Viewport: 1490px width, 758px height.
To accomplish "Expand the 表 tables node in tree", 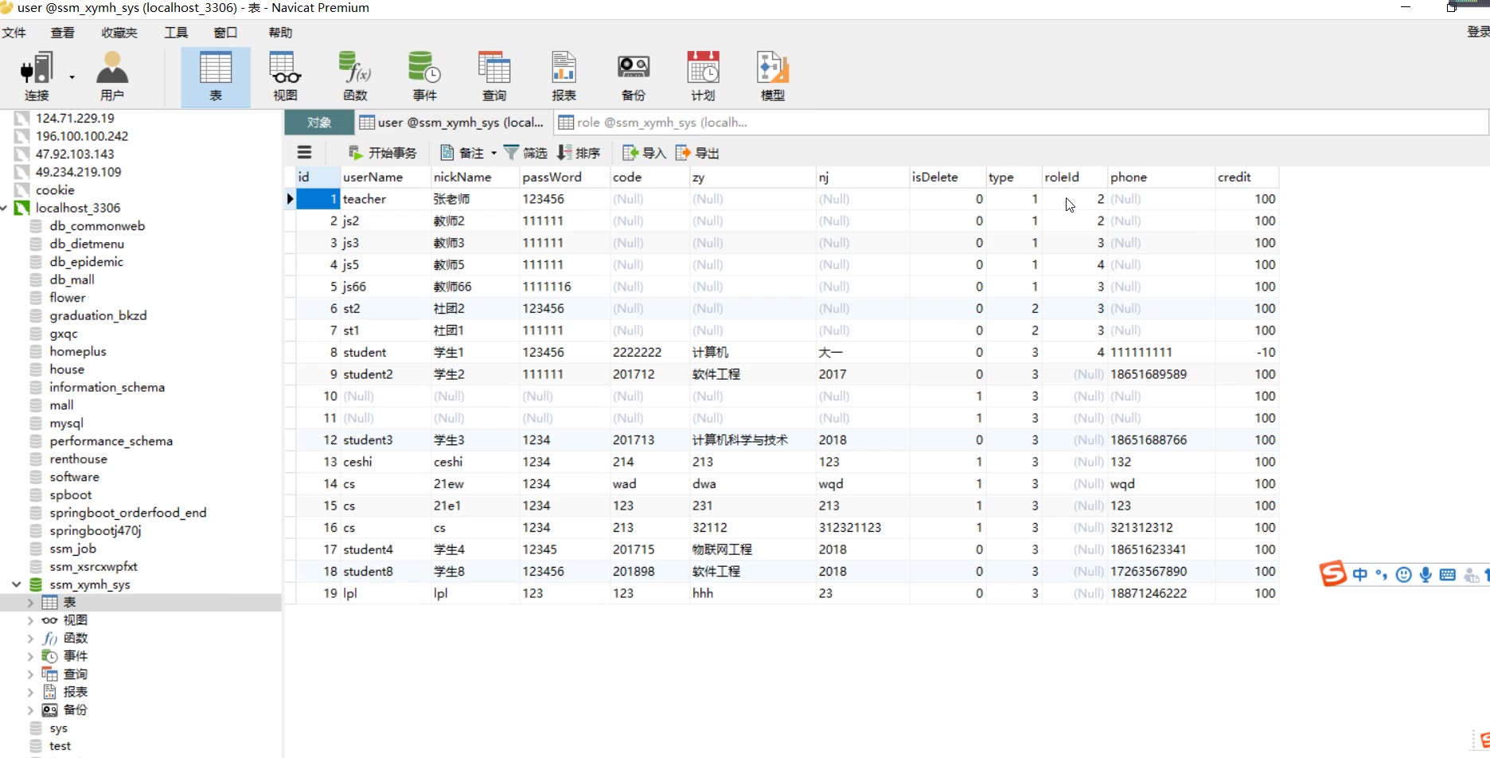I will [x=30, y=603].
